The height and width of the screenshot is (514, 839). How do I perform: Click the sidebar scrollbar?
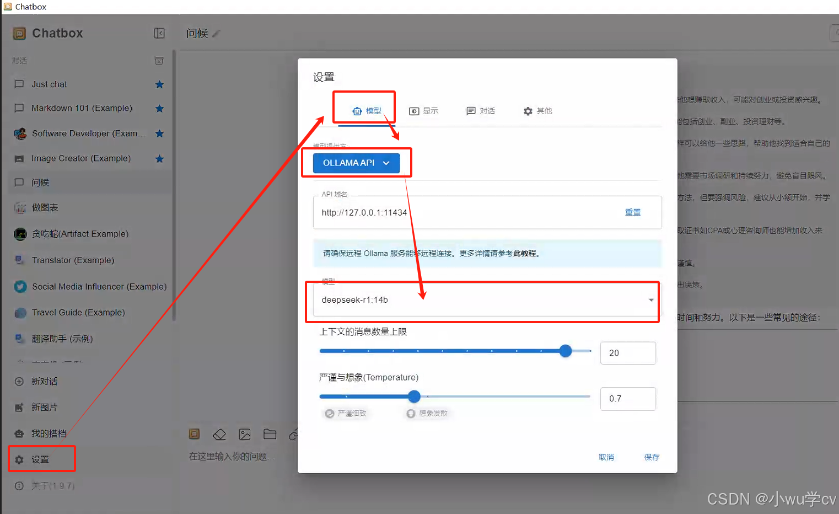(174, 185)
